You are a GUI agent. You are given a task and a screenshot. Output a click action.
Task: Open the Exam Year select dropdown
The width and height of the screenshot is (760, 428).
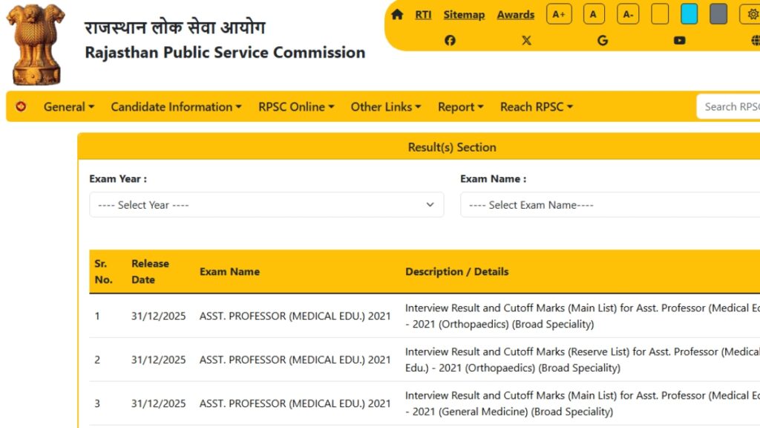pos(265,204)
